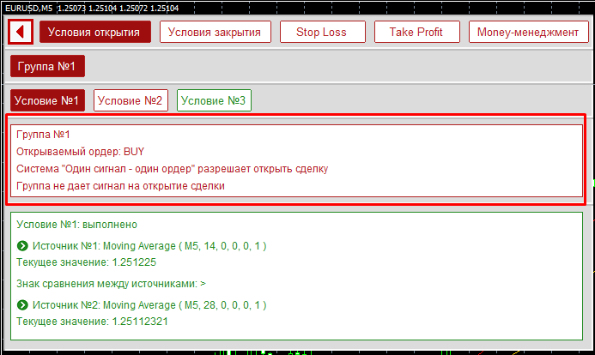The image size is (595, 355).
Task: Open the Условия открытия tab
Action: [94, 32]
